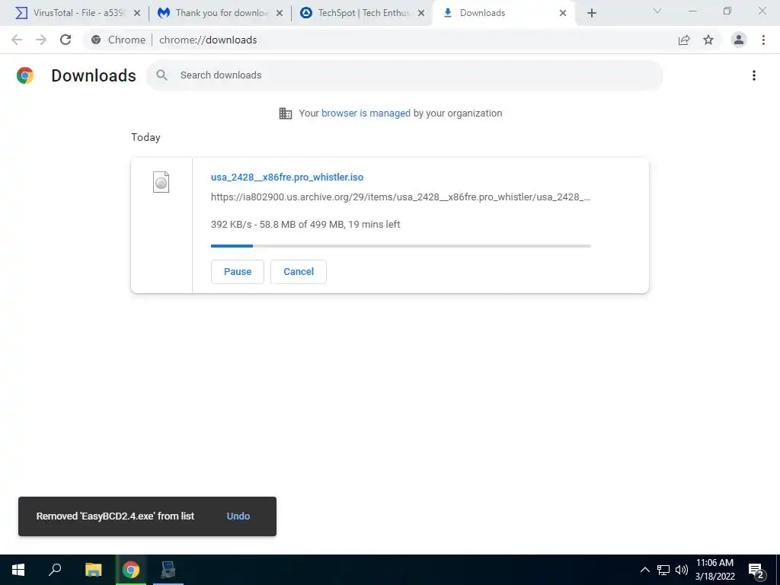780x585 pixels.
Task: Go back with the browser back arrow
Action: (17, 40)
